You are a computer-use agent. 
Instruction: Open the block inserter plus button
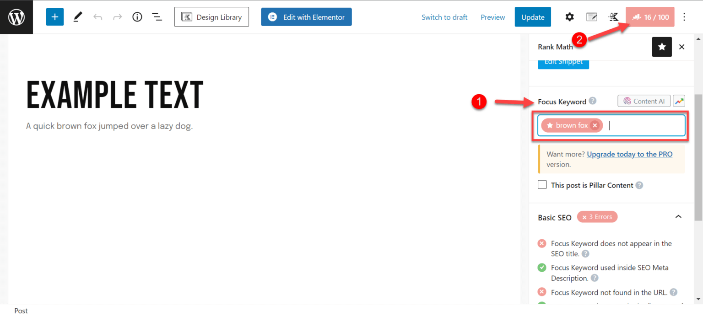coord(54,17)
